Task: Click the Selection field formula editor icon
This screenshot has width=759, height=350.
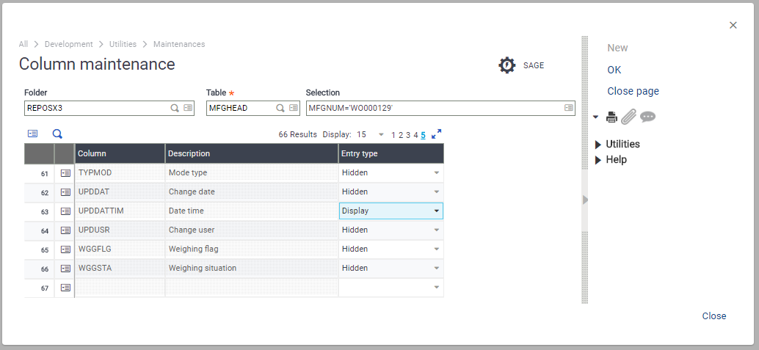Action: 569,108
